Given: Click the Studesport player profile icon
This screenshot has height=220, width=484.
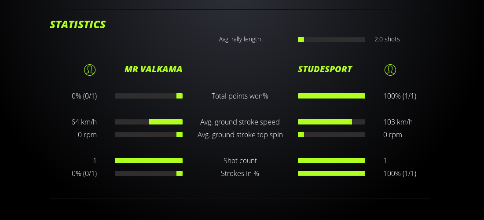Looking at the screenshot, I should pyautogui.click(x=390, y=70).
